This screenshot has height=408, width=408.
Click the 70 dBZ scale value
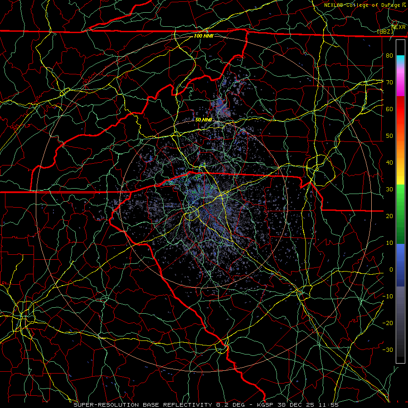389,82
